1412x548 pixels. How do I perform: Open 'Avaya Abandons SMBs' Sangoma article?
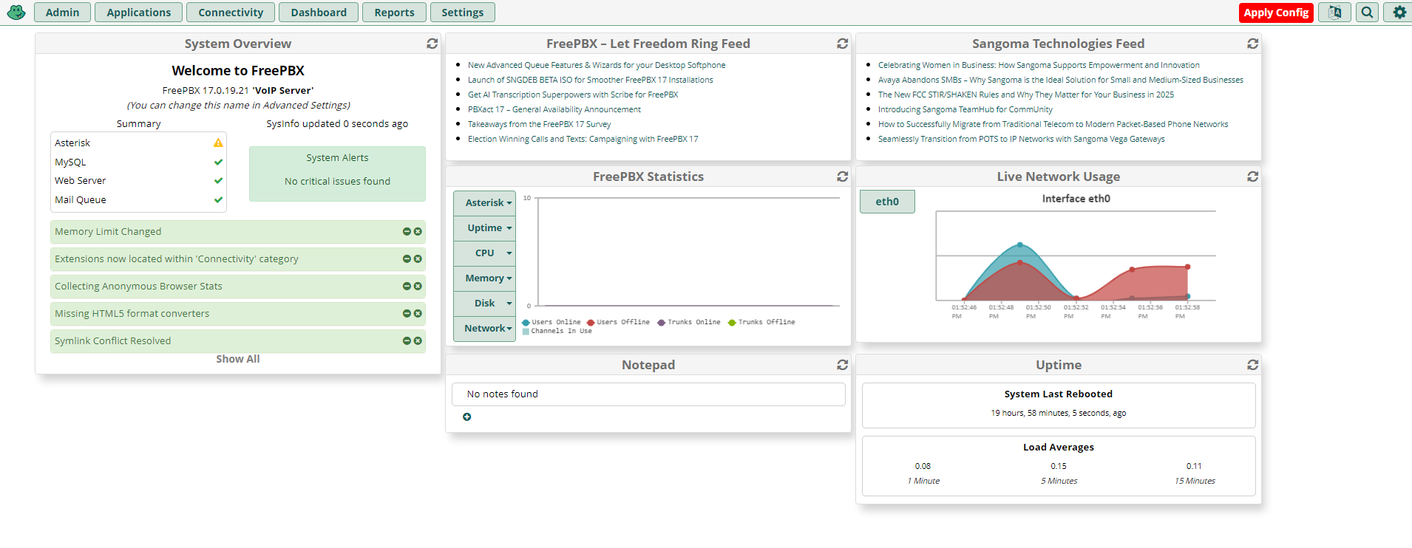[x=1061, y=80]
